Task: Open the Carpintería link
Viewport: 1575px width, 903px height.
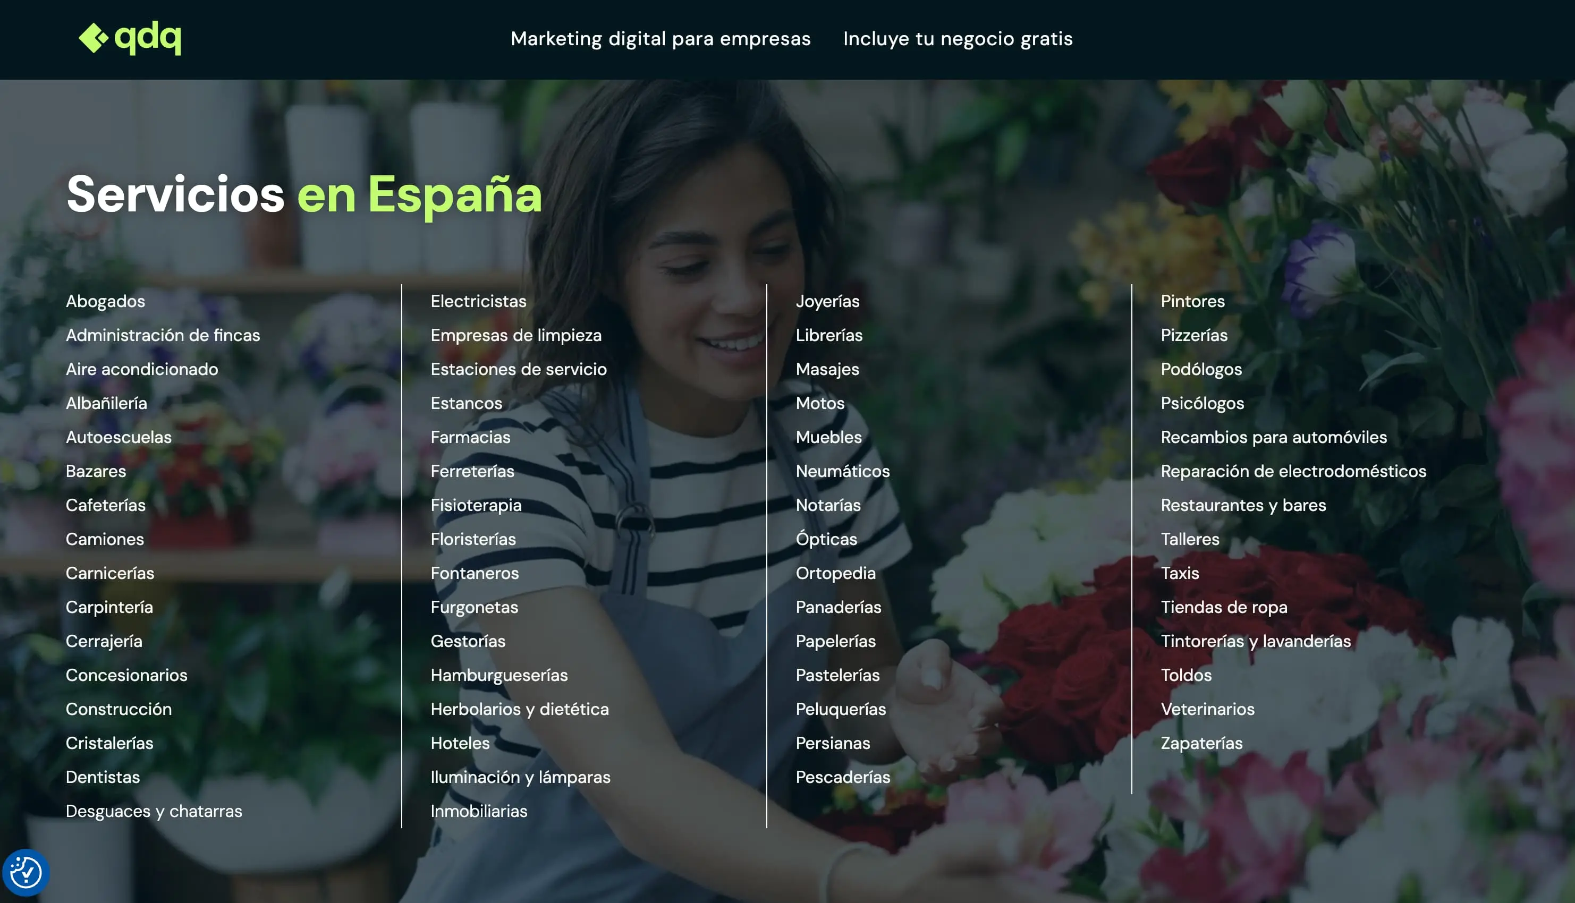Action: click(x=109, y=607)
